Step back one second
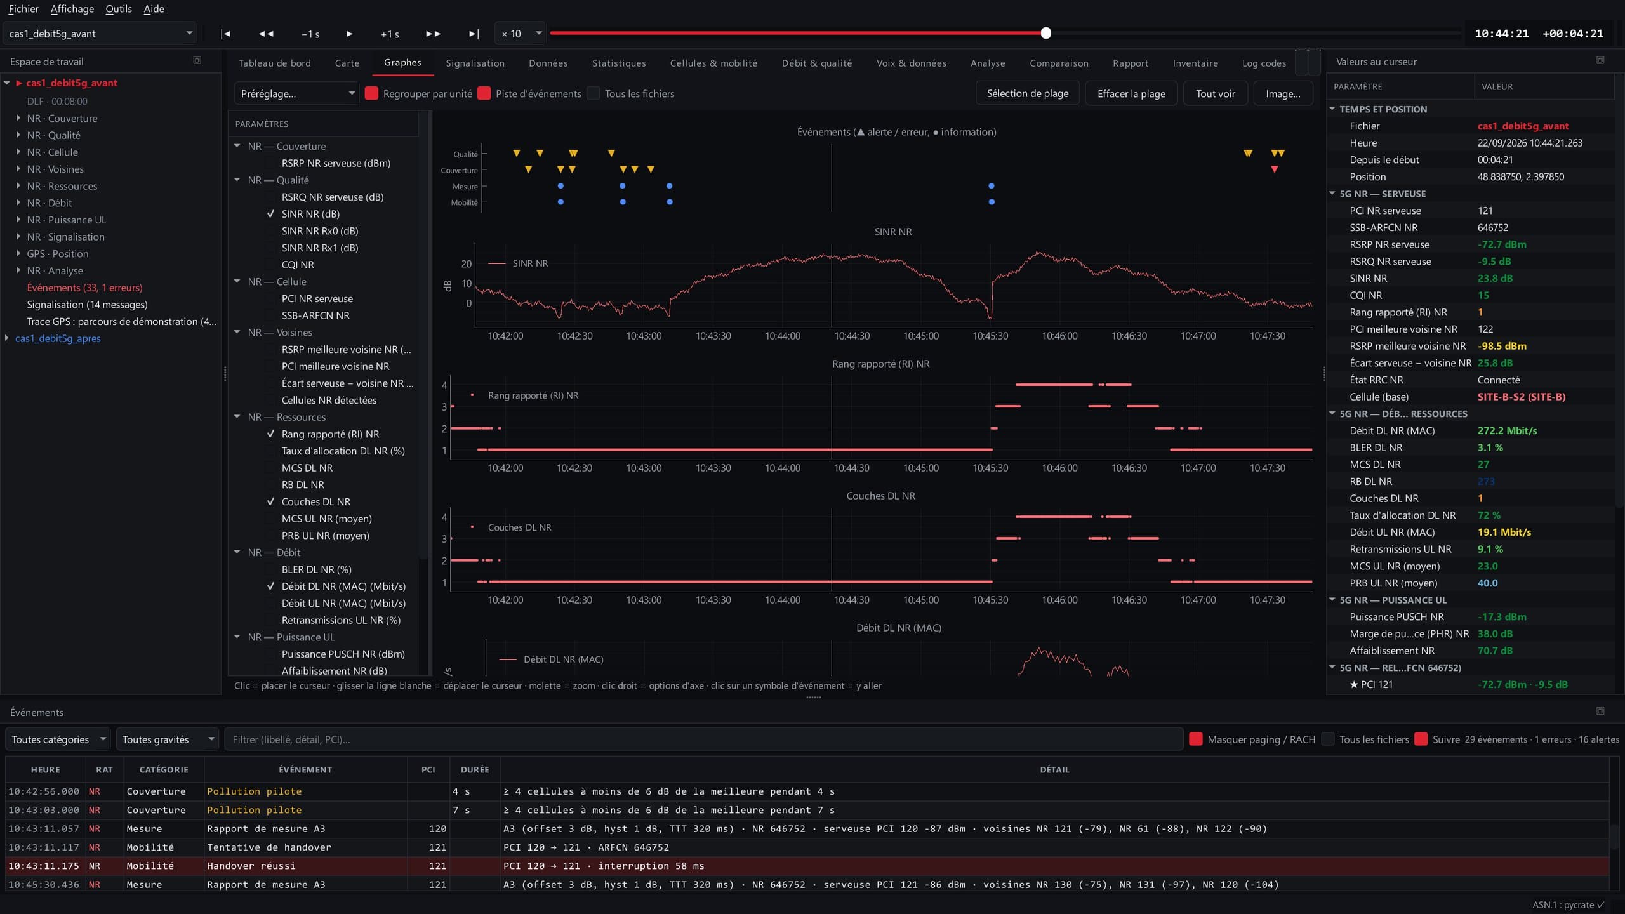Viewport: 1625px width, 914px height. tap(310, 34)
